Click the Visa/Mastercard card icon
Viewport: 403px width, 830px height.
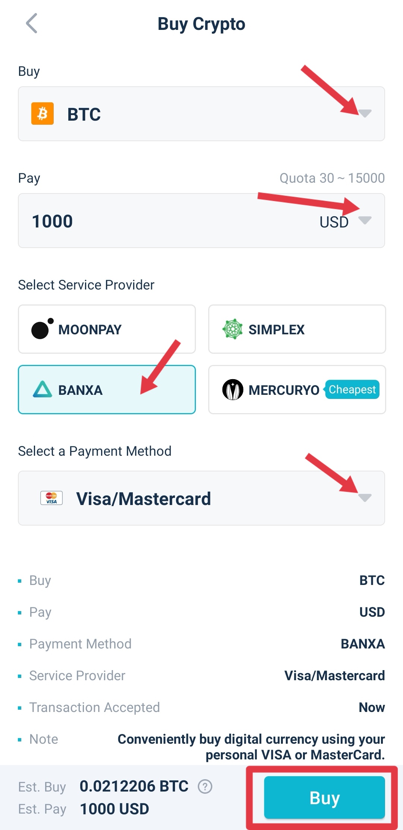pos(51,498)
